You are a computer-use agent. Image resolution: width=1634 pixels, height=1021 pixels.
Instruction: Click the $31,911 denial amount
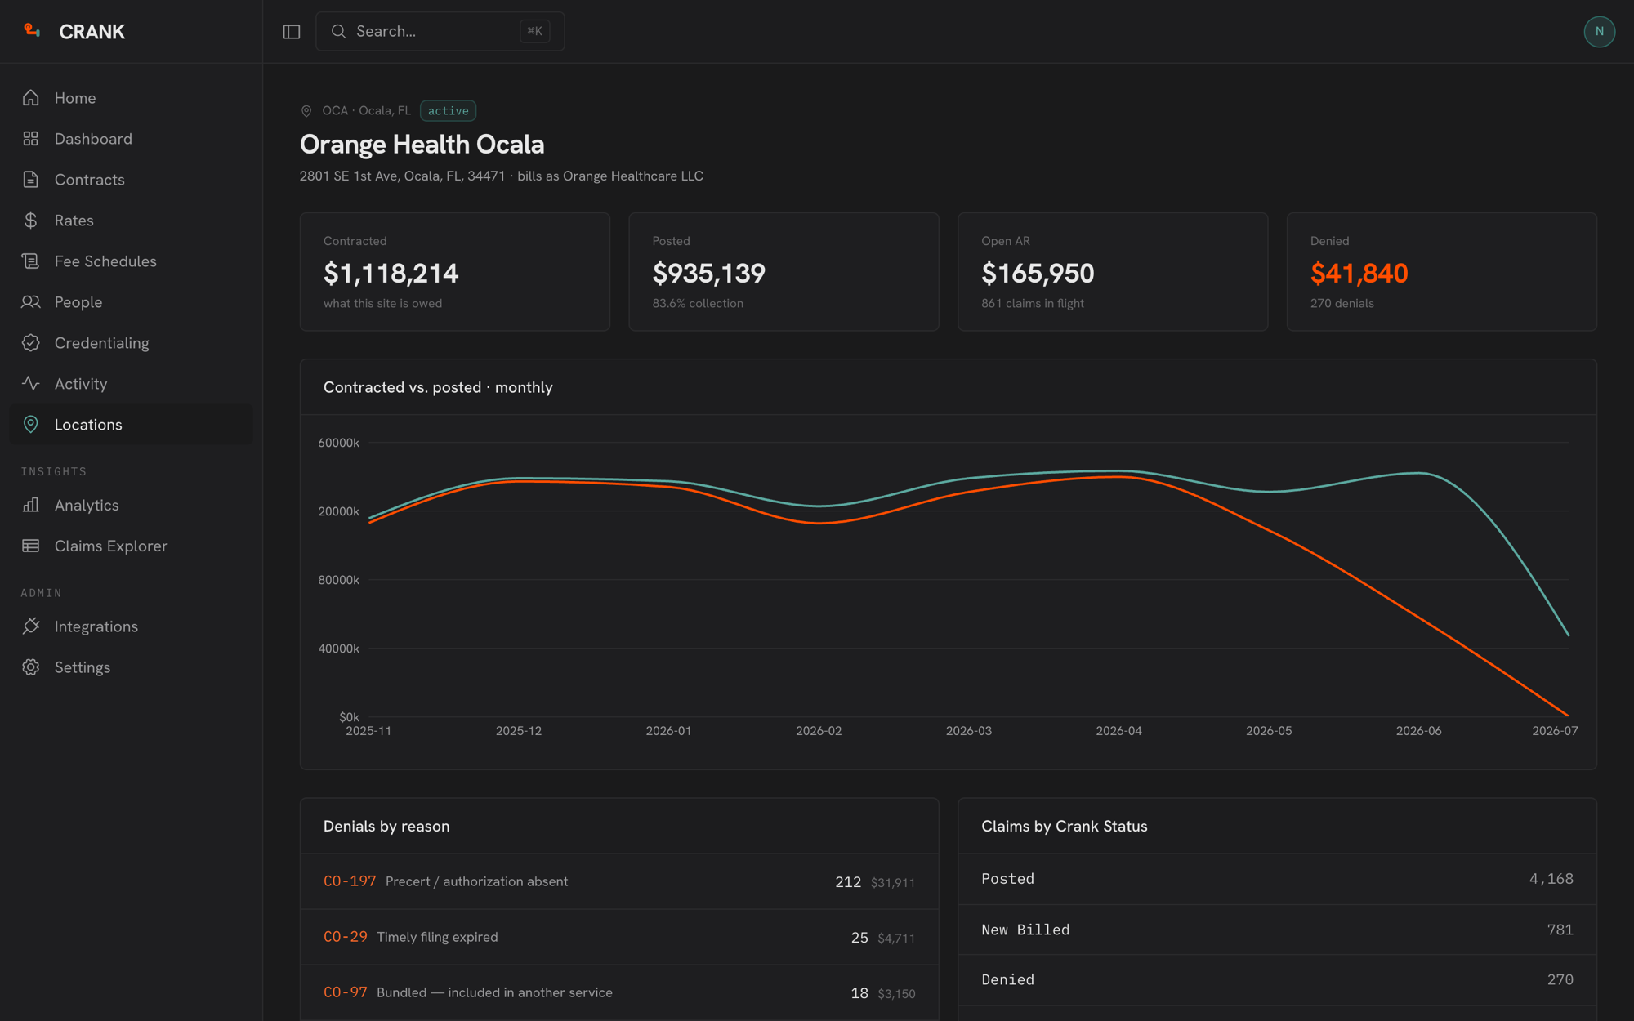click(x=892, y=882)
